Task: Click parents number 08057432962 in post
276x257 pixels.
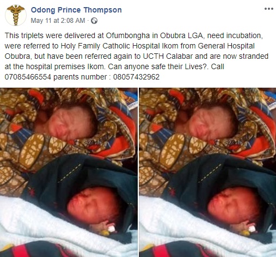Action: [x=136, y=77]
